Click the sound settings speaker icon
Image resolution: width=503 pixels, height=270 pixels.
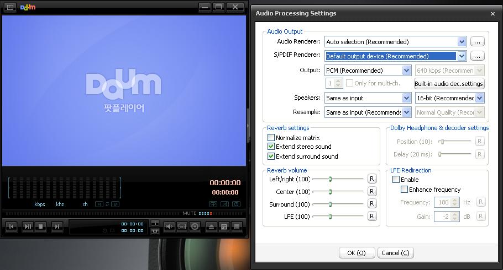169,226
